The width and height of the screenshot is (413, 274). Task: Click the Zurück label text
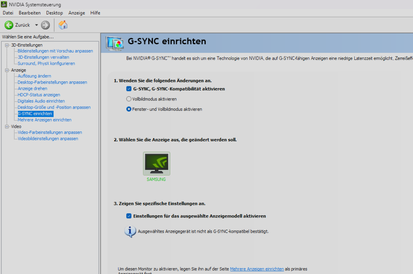[23, 25]
